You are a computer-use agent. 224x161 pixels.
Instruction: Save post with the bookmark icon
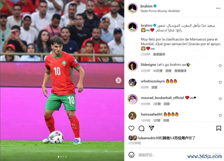pyautogui.click(x=219, y=128)
